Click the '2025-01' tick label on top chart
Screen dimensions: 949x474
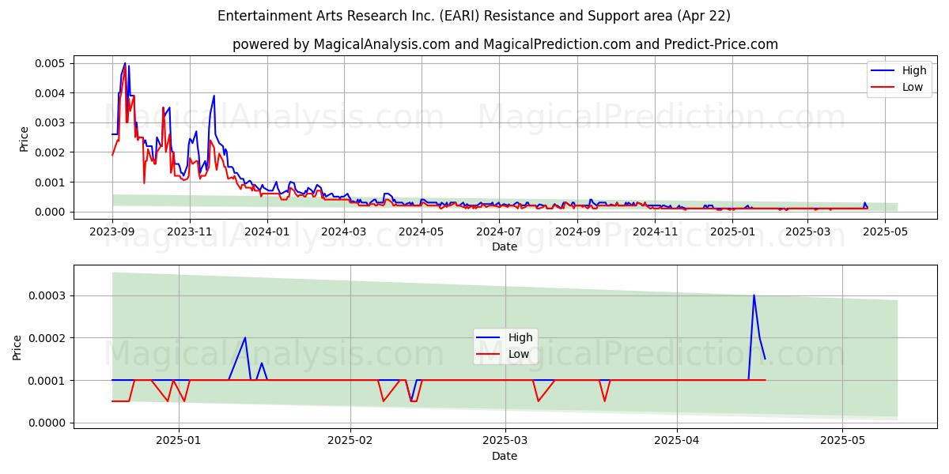733,231
